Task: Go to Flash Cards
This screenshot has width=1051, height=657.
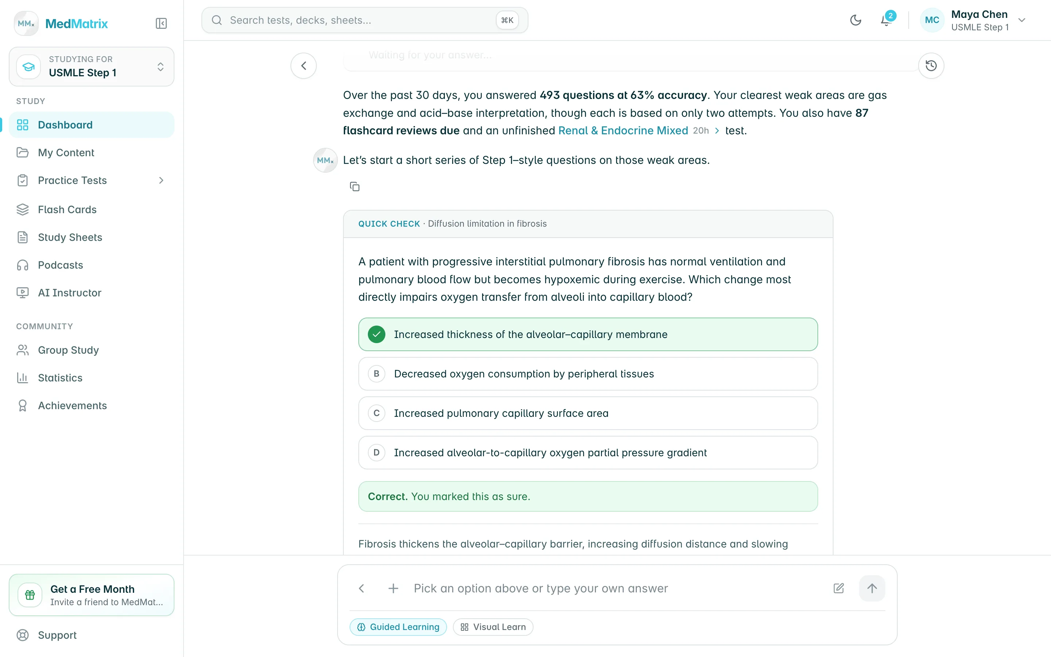Action: tap(92, 210)
